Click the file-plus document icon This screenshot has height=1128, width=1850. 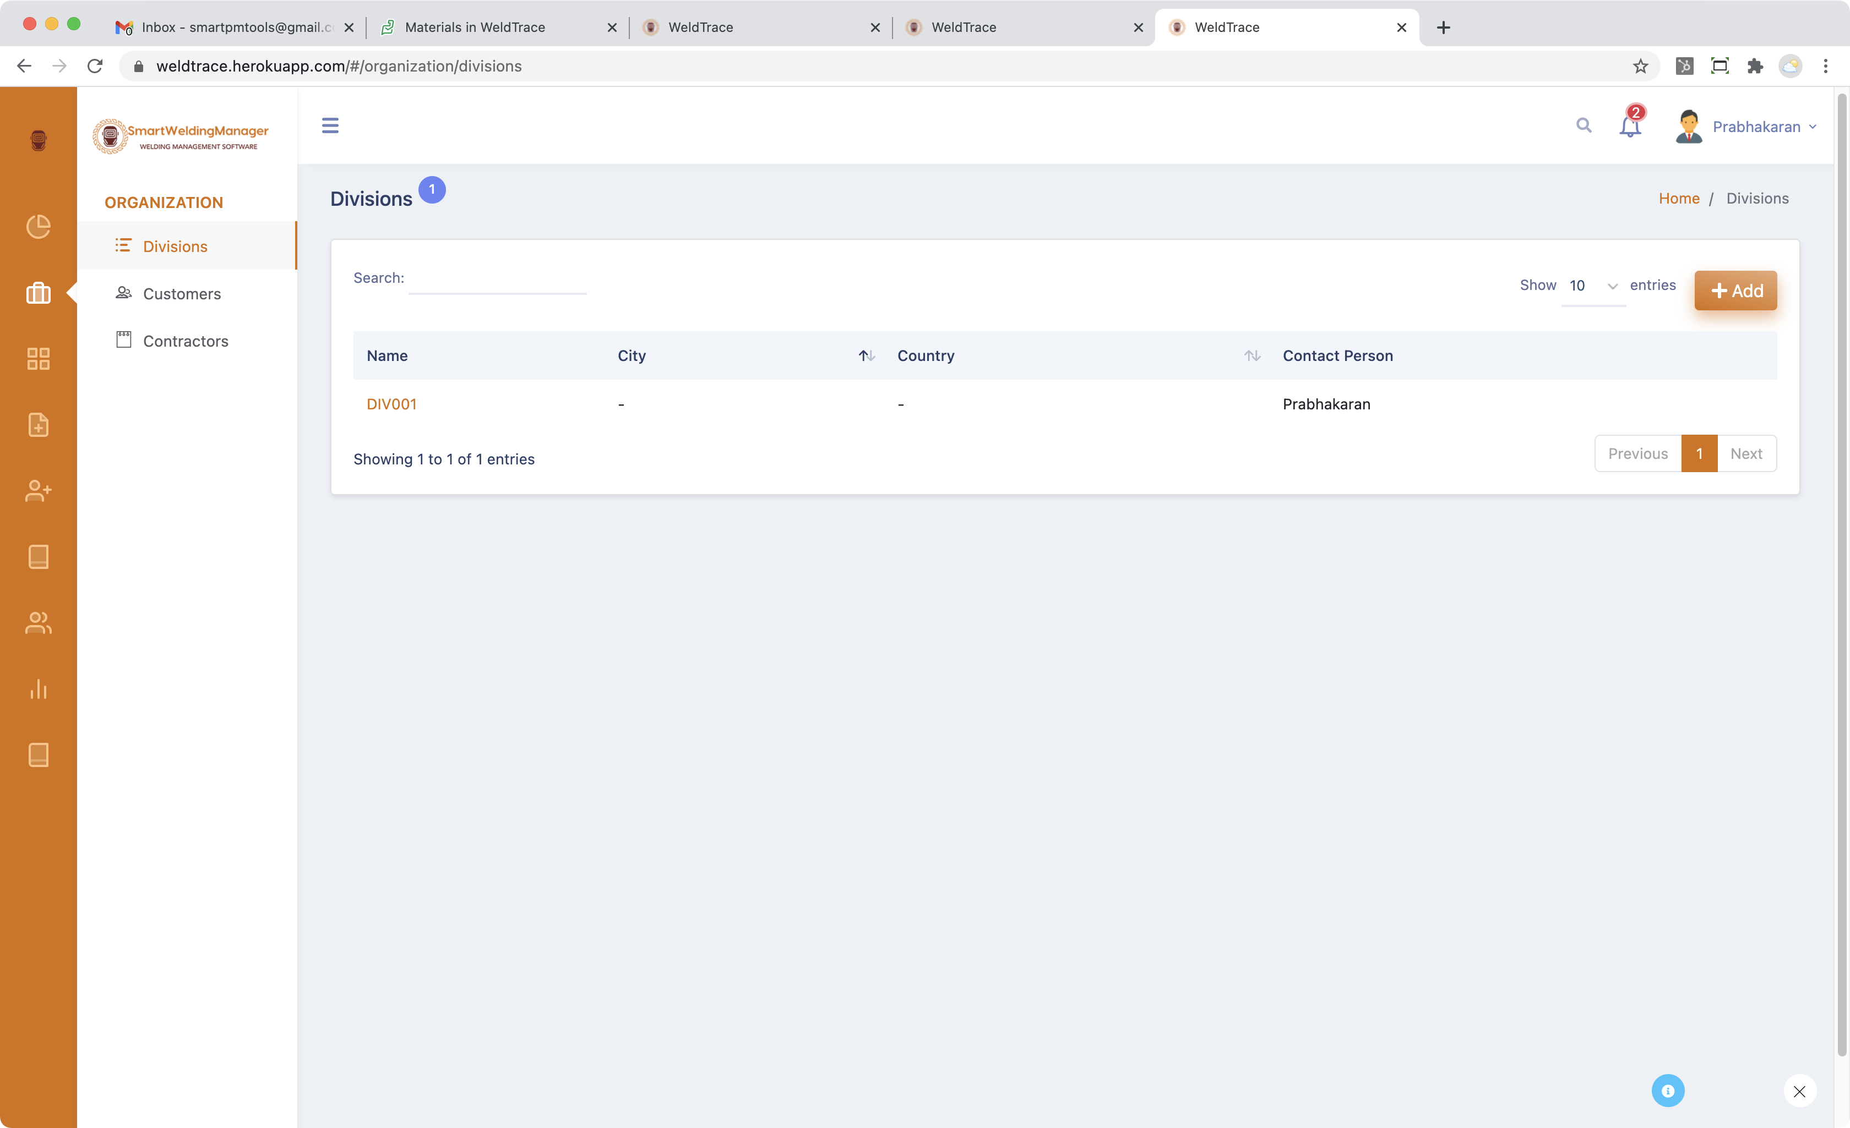[x=39, y=425]
